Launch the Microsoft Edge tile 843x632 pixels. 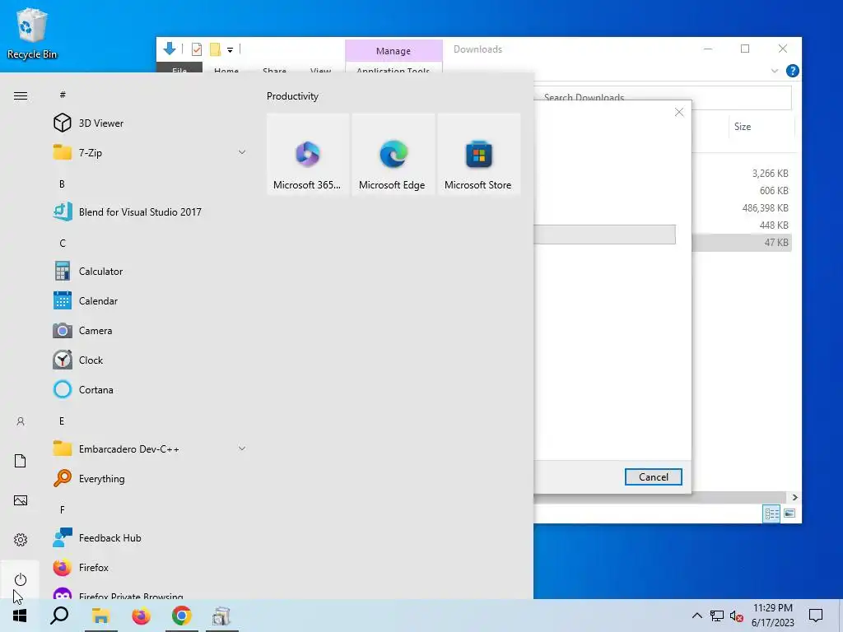pos(393,154)
